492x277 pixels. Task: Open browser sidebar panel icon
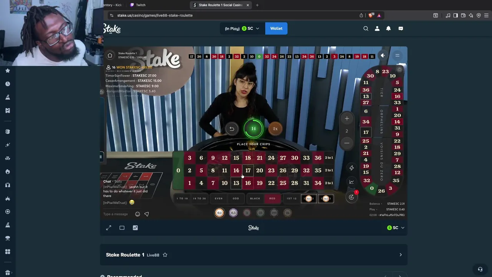point(455,15)
